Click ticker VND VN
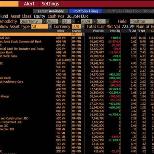The width and height of the screenshot is (154, 154). (x=61, y=93)
